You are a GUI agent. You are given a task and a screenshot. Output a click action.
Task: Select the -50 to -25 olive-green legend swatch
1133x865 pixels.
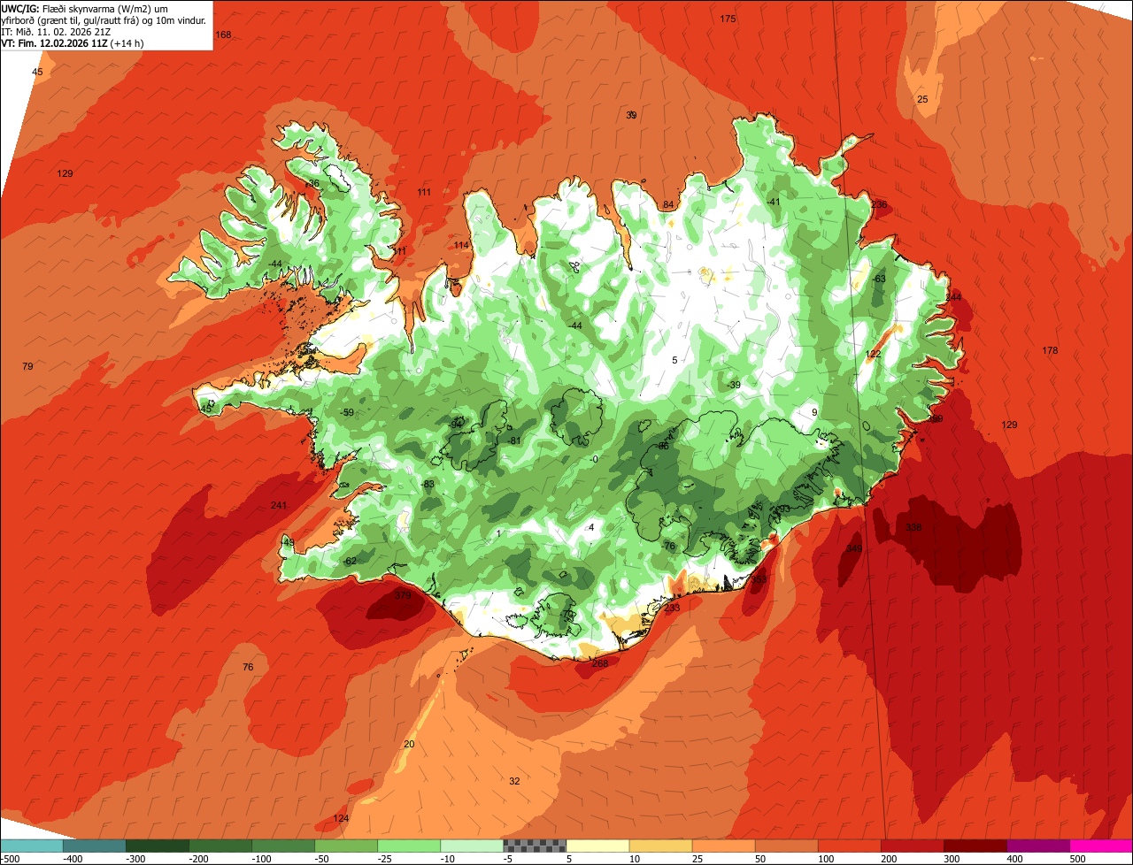coord(345,845)
